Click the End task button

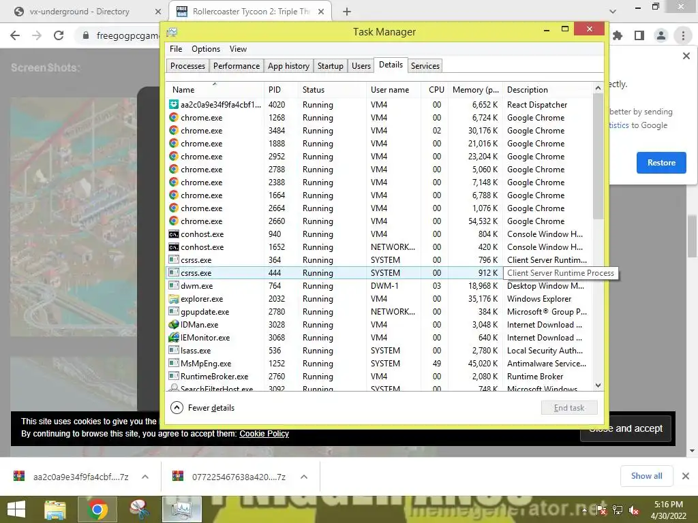(x=569, y=408)
